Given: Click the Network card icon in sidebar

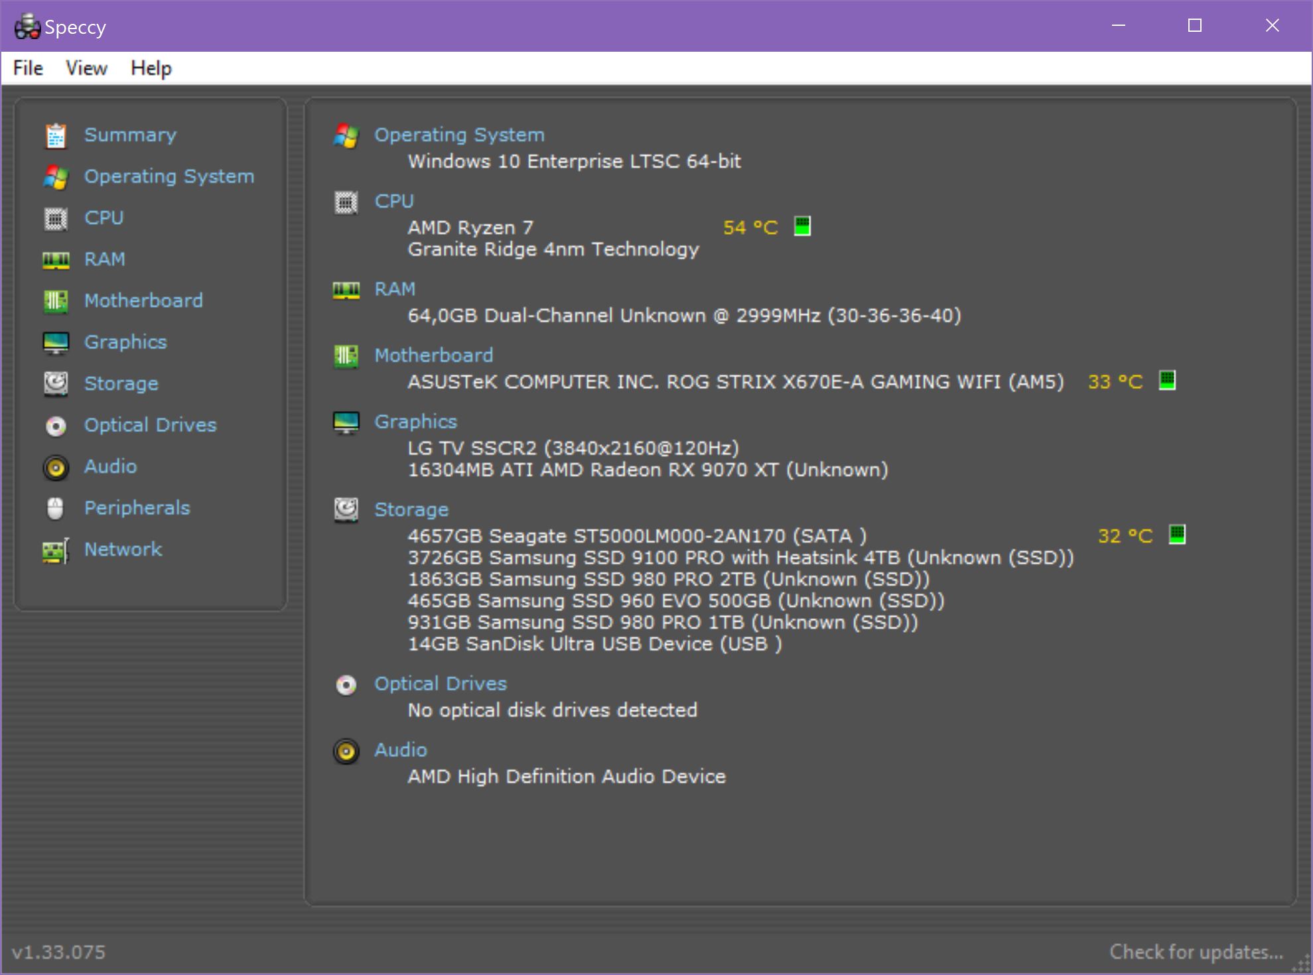Looking at the screenshot, I should coord(56,551).
